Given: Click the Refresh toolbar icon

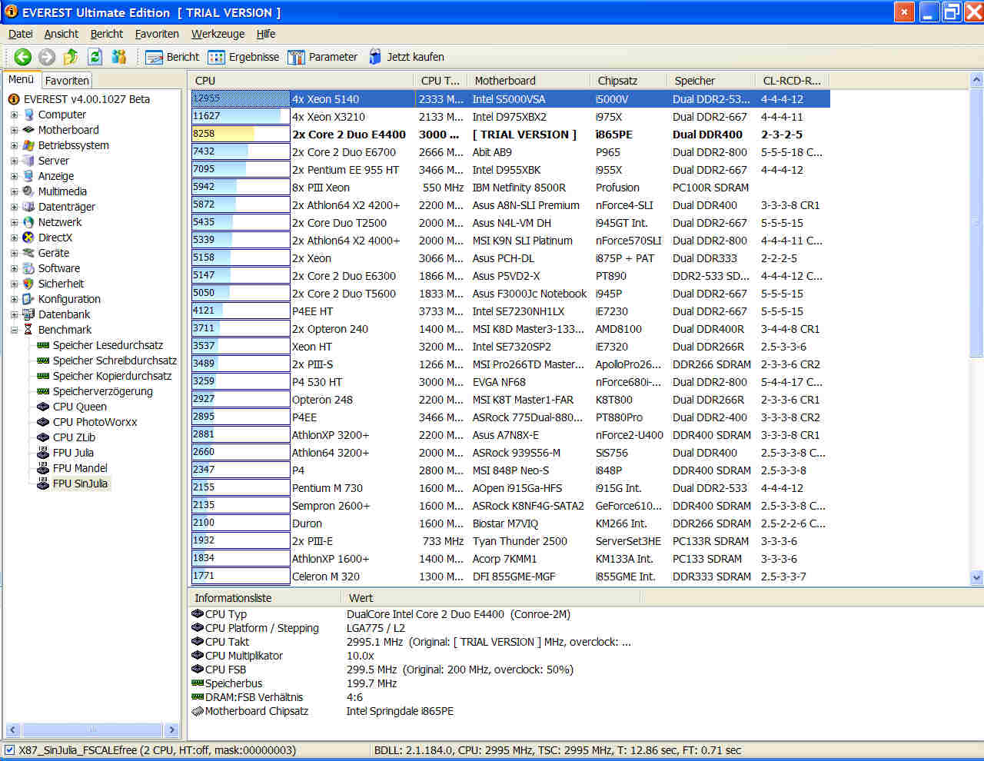Looking at the screenshot, I should (95, 57).
